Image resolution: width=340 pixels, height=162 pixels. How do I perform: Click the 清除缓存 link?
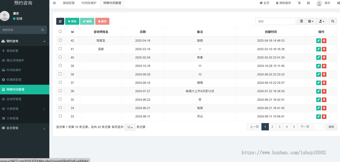283,3
